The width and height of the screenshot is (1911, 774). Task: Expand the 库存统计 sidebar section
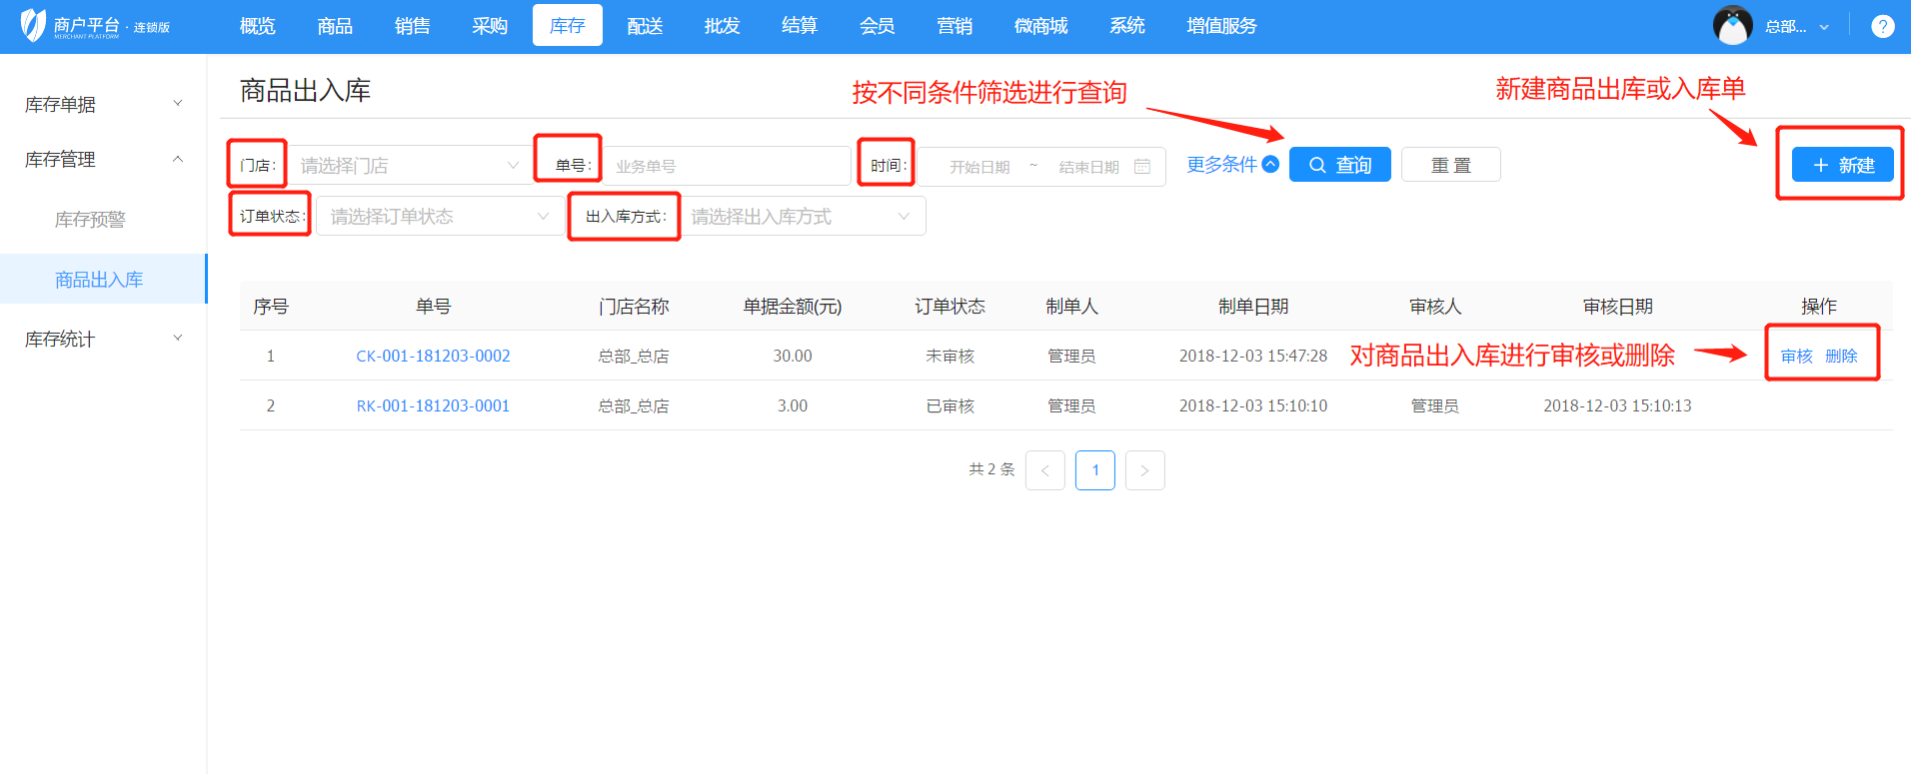pyautogui.click(x=103, y=340)
